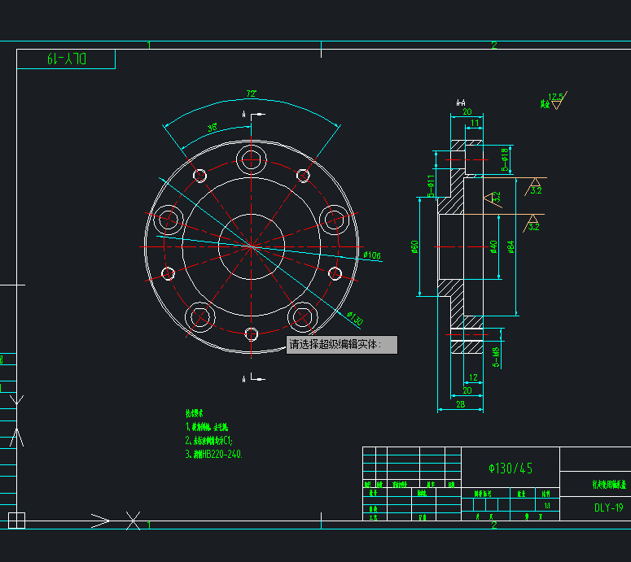The width and height of the screenshot is (631, 562).
Task: Select the 12.5 surface roughness value
Action: (555, 97)
